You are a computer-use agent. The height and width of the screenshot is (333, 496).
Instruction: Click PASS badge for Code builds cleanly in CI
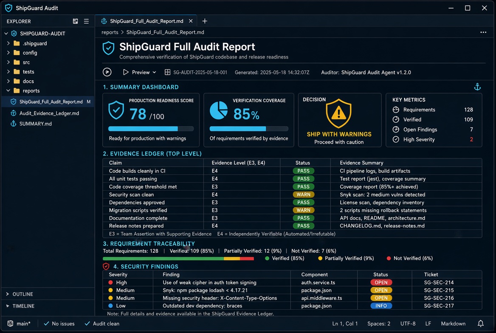(303, 171)
